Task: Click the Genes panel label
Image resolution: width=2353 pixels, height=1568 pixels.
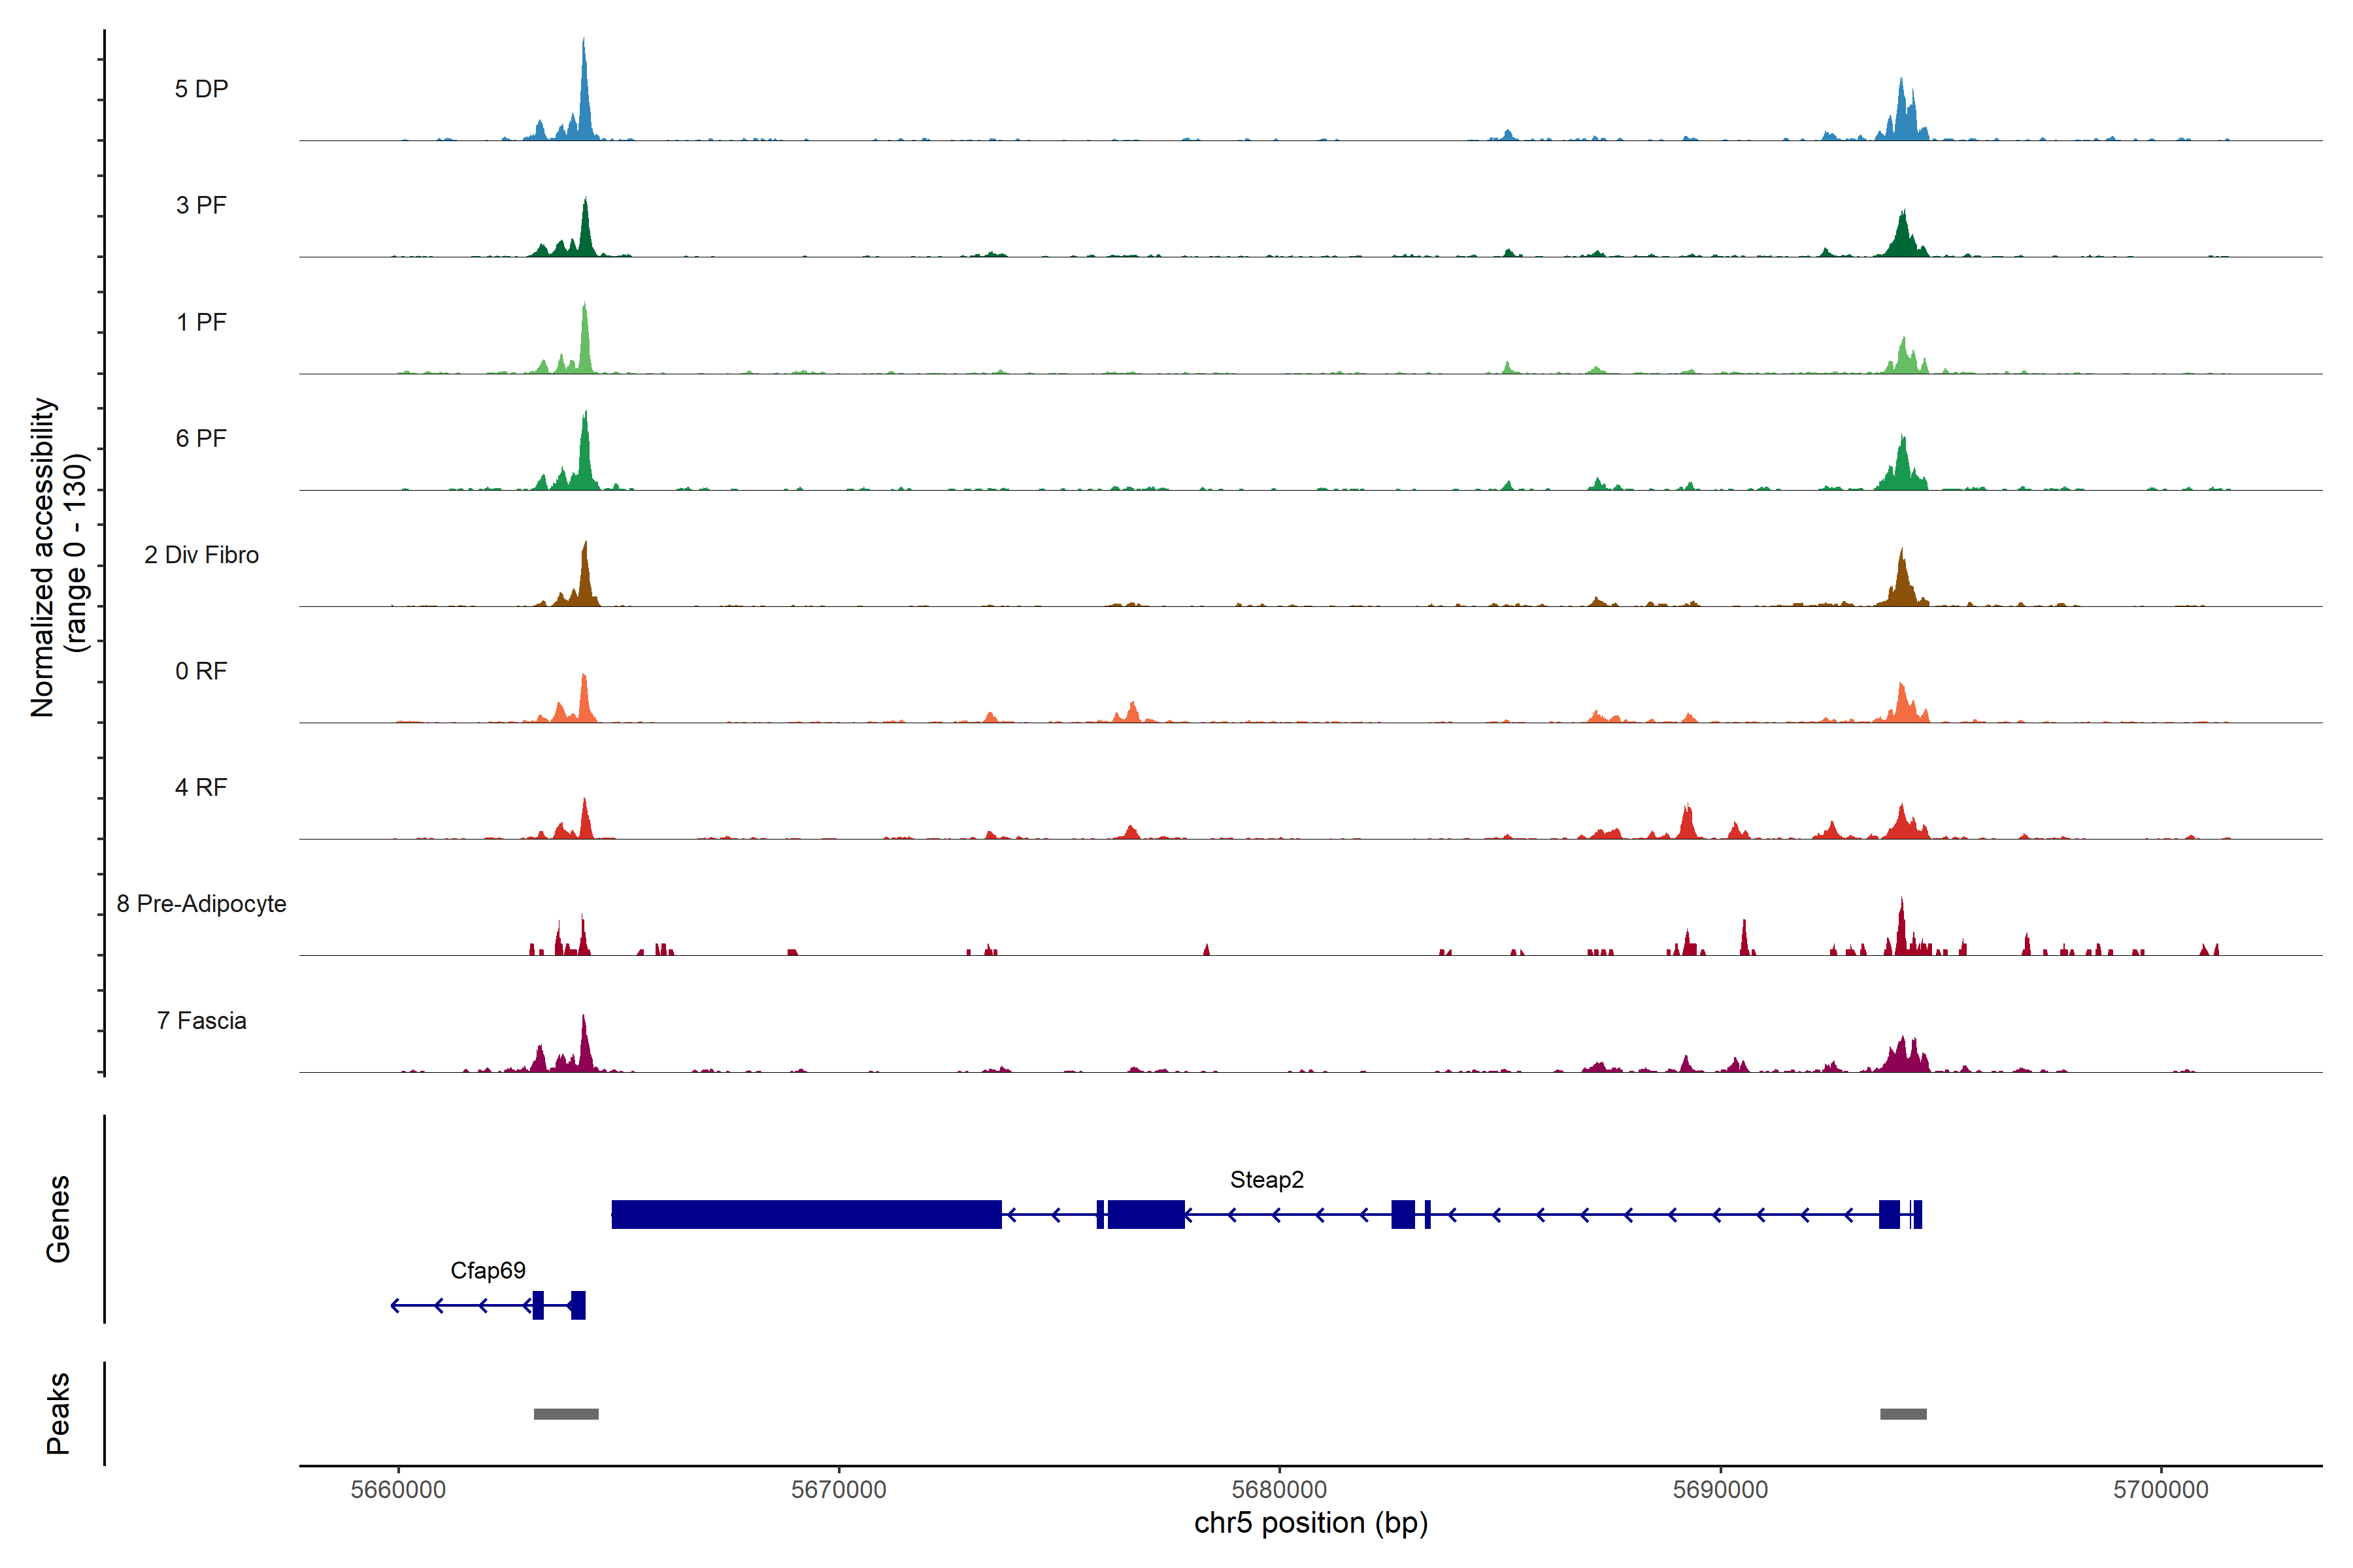Action: point(58,1219)
